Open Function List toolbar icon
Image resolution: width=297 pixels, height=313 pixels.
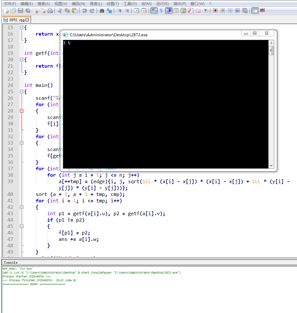[191, 11]
